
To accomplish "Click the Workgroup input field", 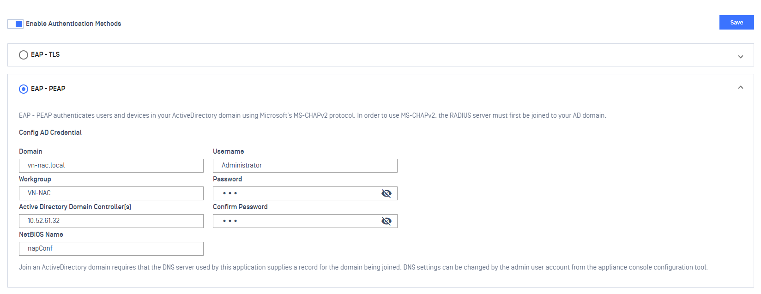I will coord(111,193).
